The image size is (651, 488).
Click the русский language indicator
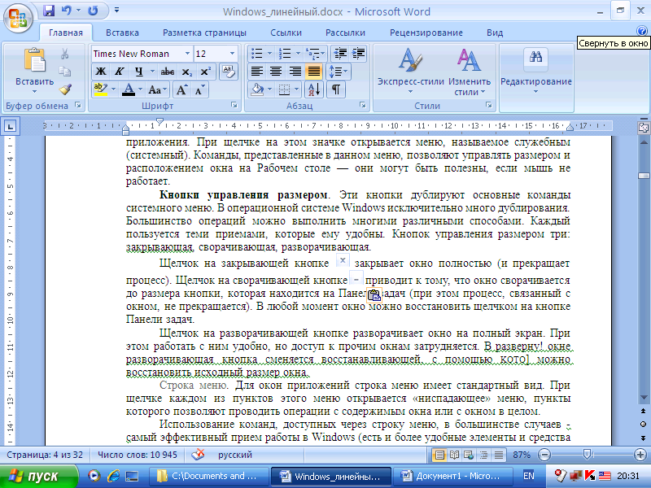point(235,455)
